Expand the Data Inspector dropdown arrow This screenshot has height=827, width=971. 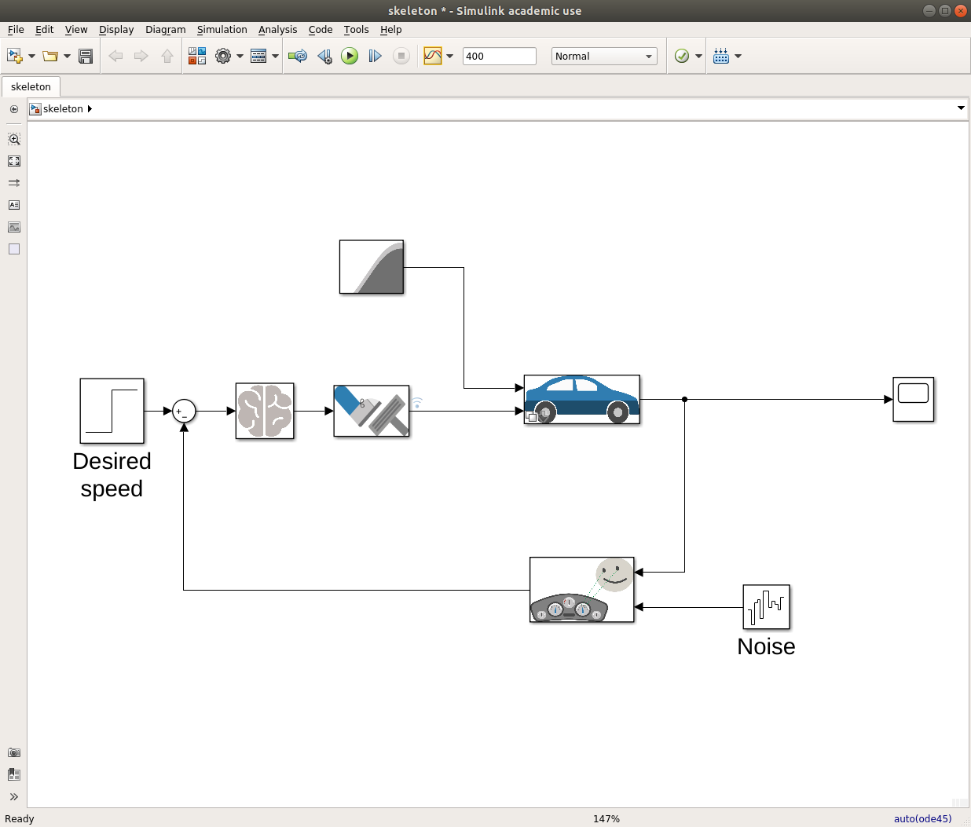[450, 56]
